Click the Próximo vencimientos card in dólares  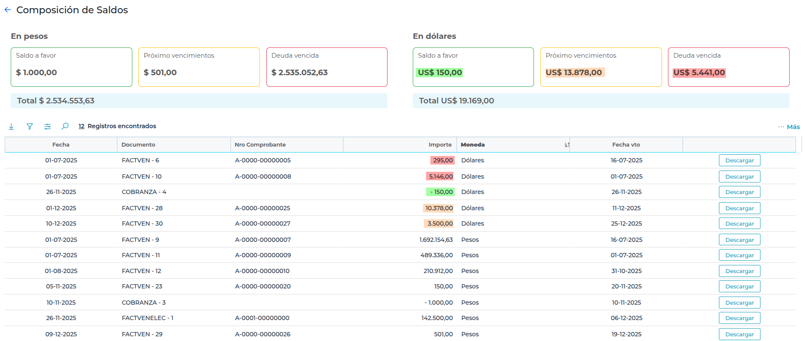pos(600,67)
